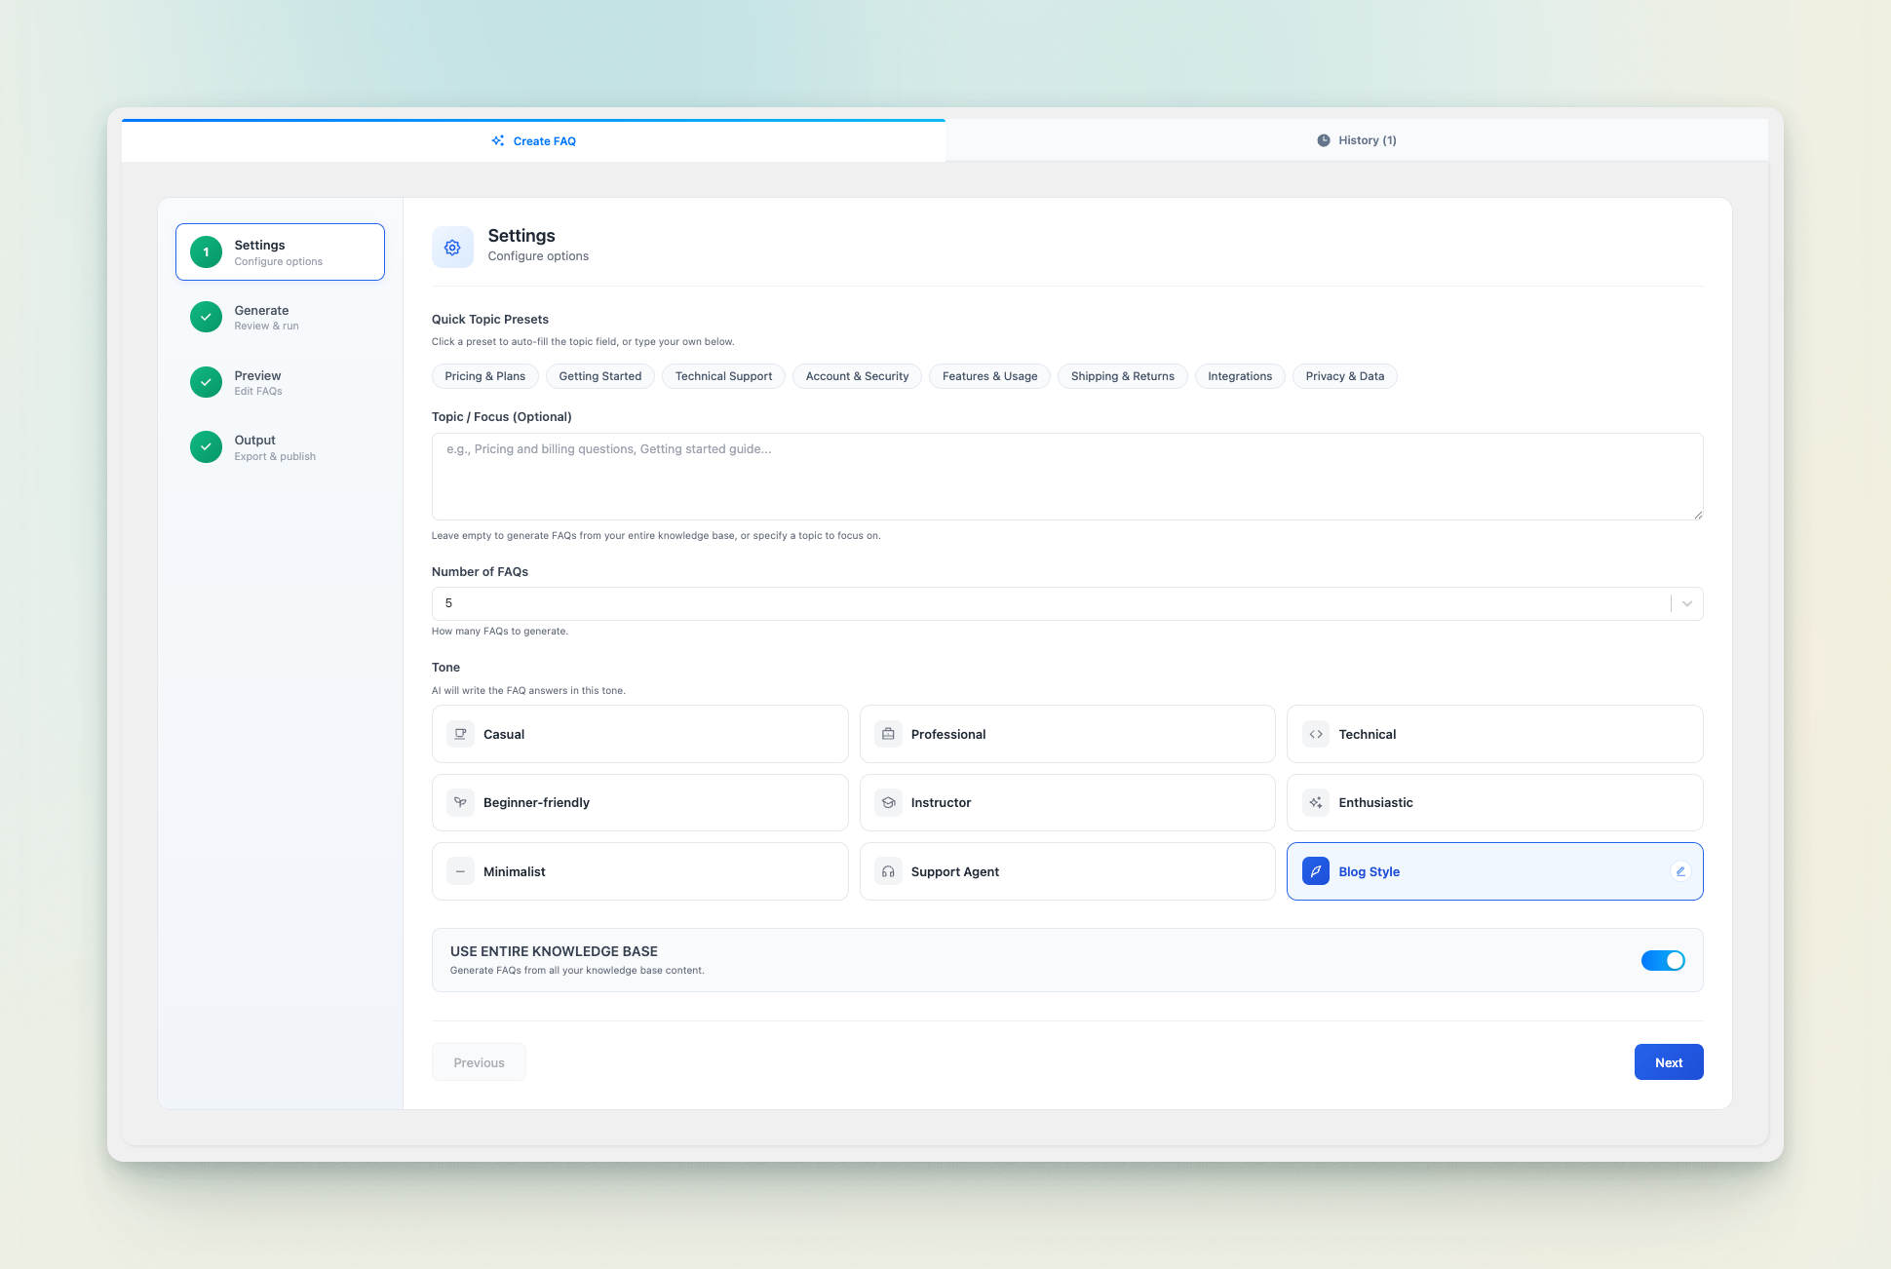The height and width of the screenshot is (1269, 1891).
Task: Click the Support Agent headset icon
Action: tap(888, 871)
